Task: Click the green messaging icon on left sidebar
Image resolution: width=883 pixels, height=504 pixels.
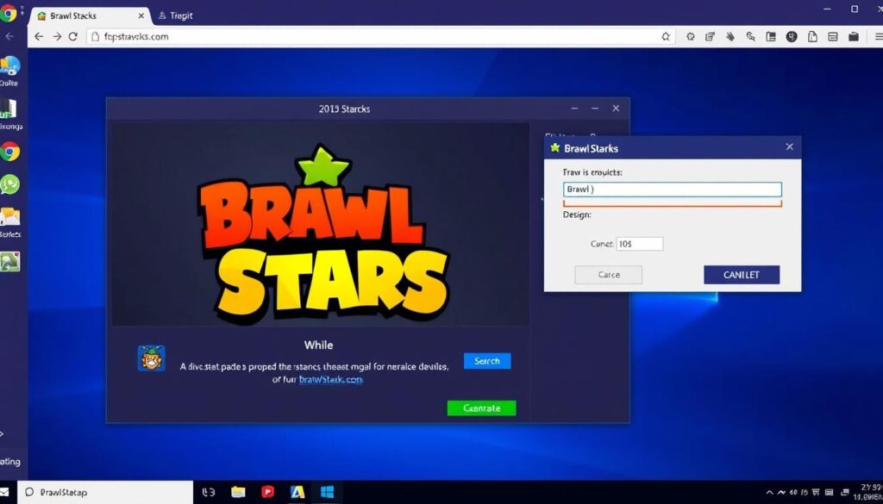Action: (11, 185)
